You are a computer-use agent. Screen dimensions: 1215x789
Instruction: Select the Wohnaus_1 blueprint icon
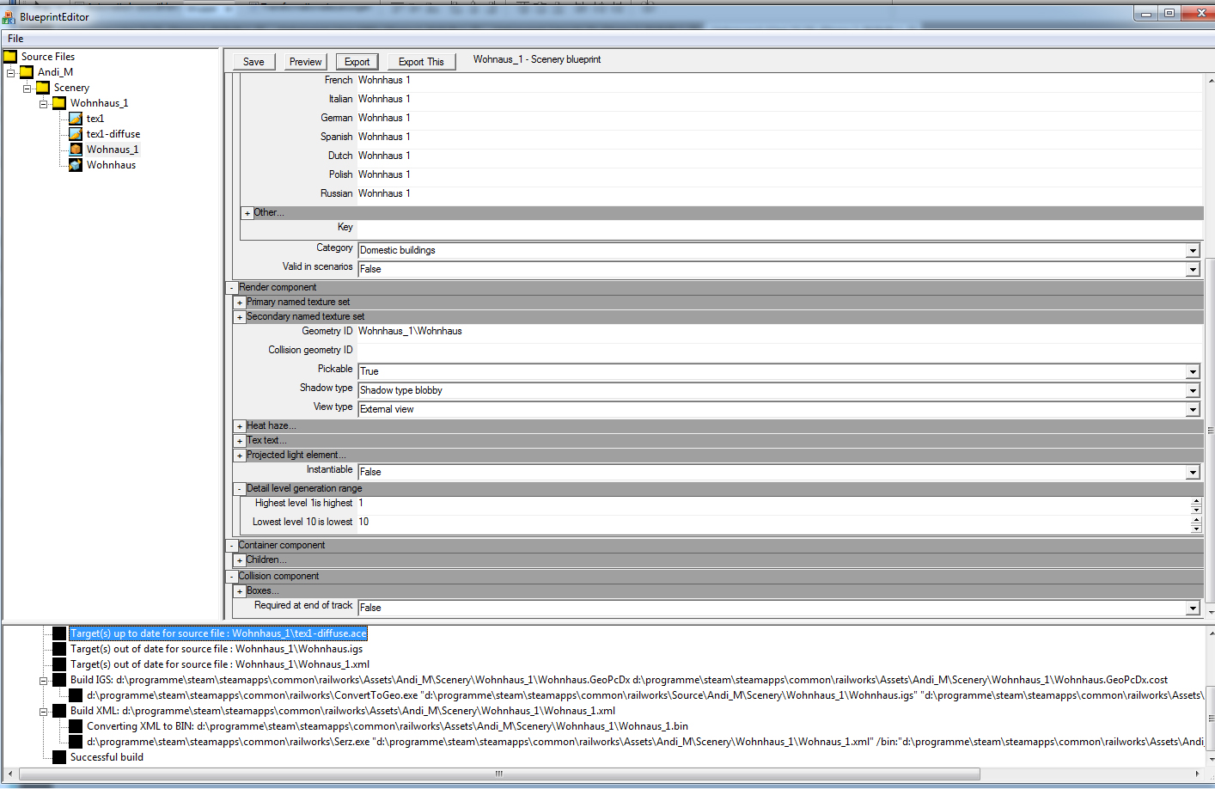coord(76,150)
